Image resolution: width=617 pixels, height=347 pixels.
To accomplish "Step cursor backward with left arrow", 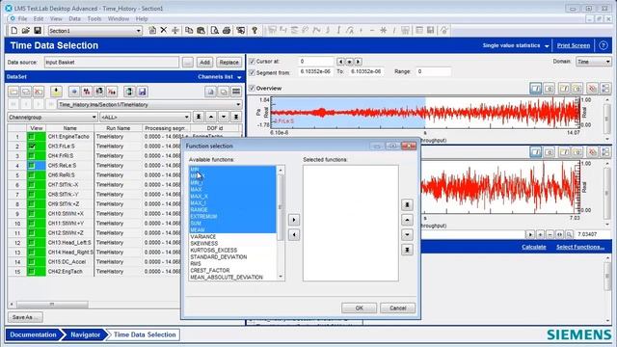I will 340,62.
